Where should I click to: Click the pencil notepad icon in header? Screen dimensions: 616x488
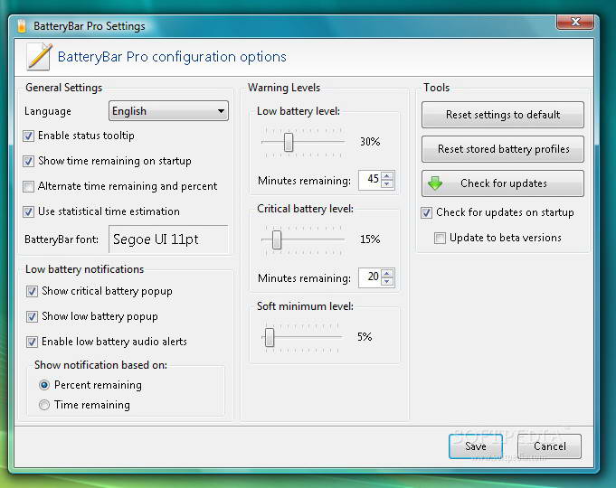click(39, 57)
